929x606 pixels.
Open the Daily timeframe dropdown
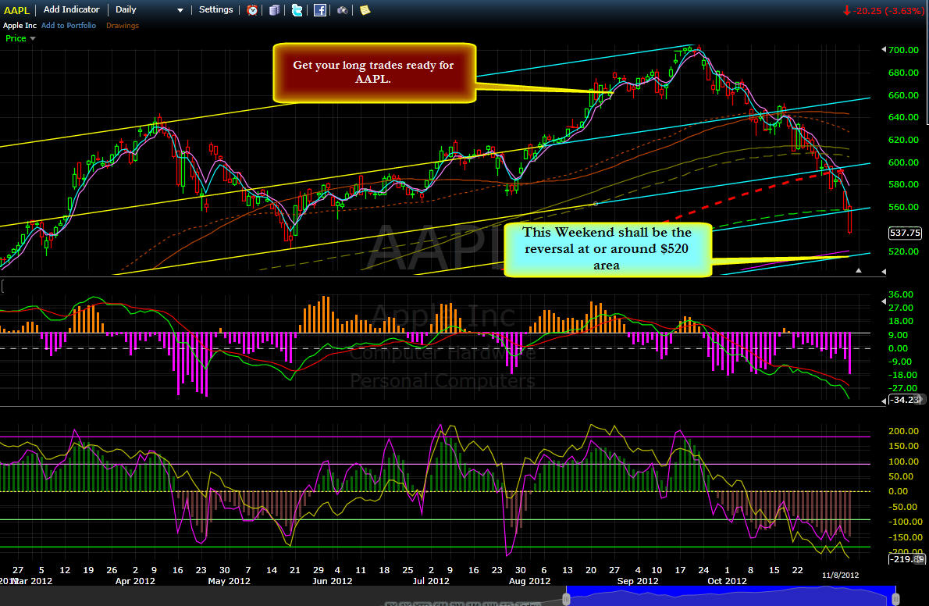pos(148,10)
